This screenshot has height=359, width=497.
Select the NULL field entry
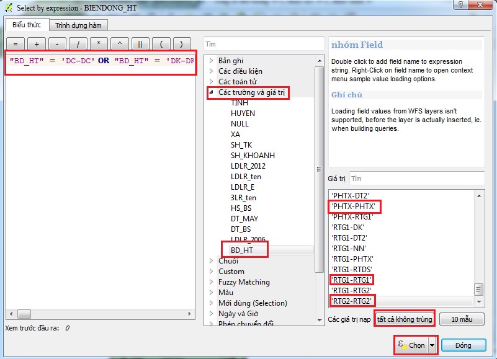[x=240, y=123]
